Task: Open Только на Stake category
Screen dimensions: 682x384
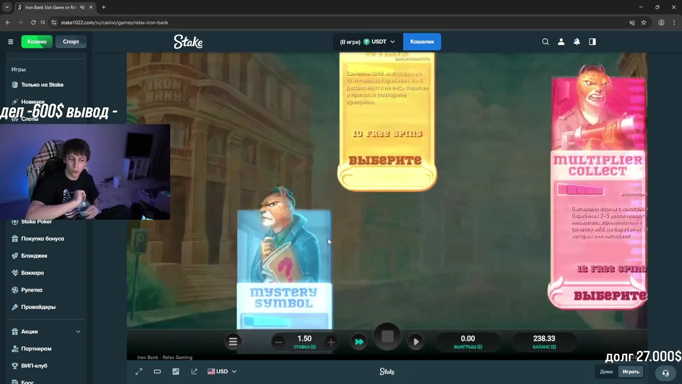Action: [x=43, y=85]
